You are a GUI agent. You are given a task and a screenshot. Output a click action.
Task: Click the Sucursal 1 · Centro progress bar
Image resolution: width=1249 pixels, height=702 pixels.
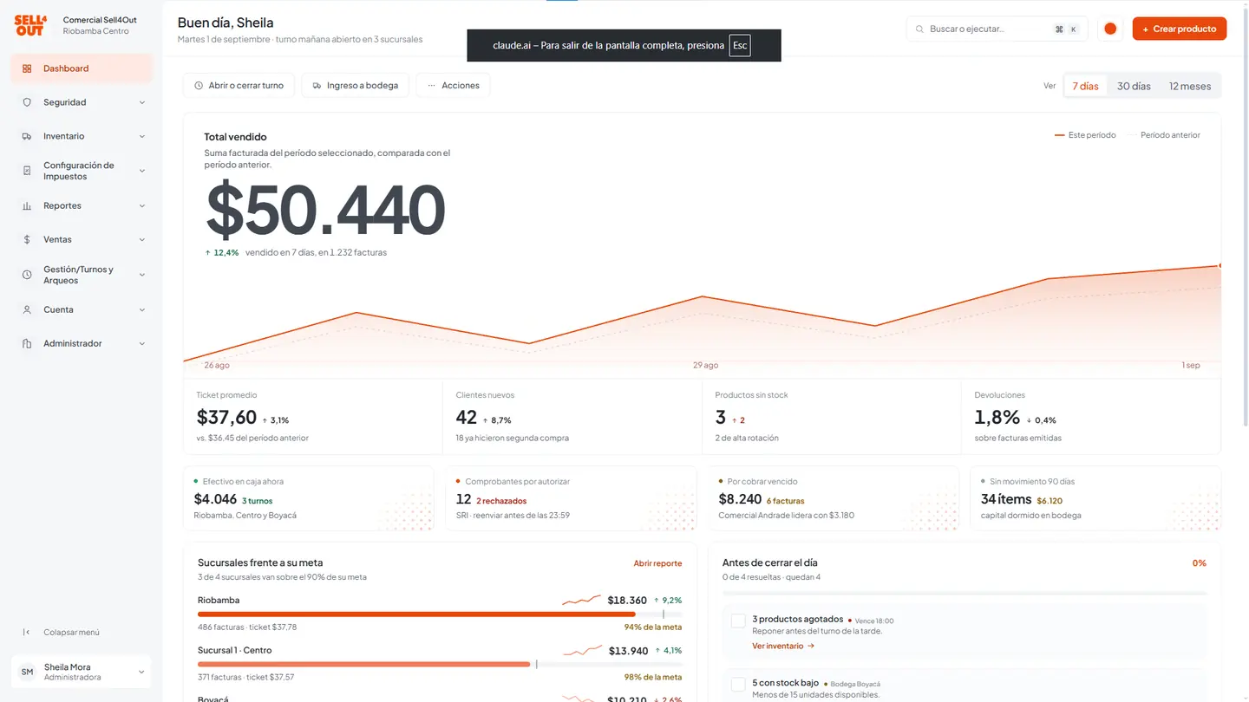(440, 664)
